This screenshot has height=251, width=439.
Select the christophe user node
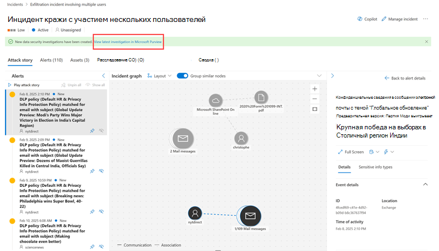pyautogui.click(x=241, y=138)
